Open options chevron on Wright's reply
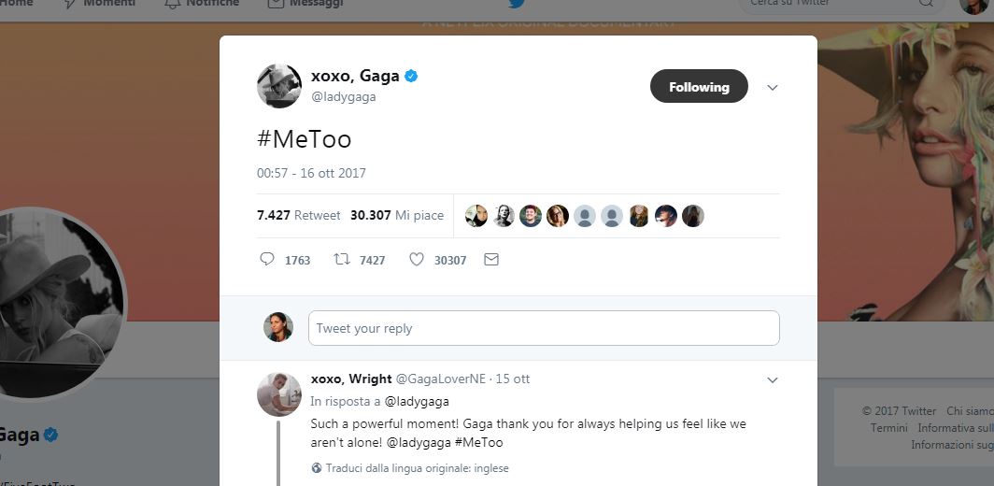The image size is (994, 486). [773, 380]
